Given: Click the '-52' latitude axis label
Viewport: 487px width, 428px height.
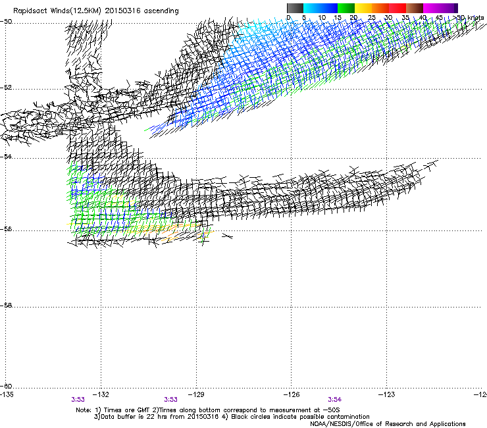Looking at the screenshot, I should pyautogui.click(x=6, y=88).
